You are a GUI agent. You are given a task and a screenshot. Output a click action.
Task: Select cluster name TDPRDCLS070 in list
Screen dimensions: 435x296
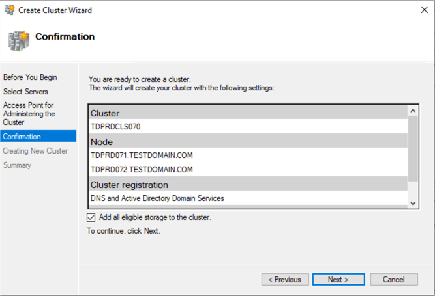115,127
